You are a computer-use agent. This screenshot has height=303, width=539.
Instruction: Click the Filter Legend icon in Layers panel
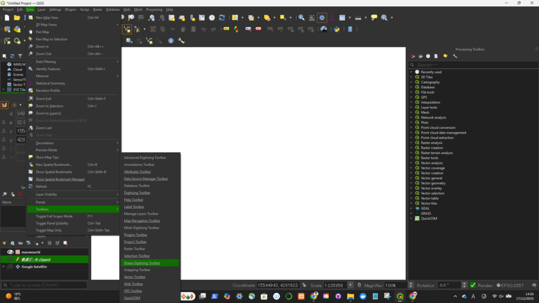click(x=29, y=243)
